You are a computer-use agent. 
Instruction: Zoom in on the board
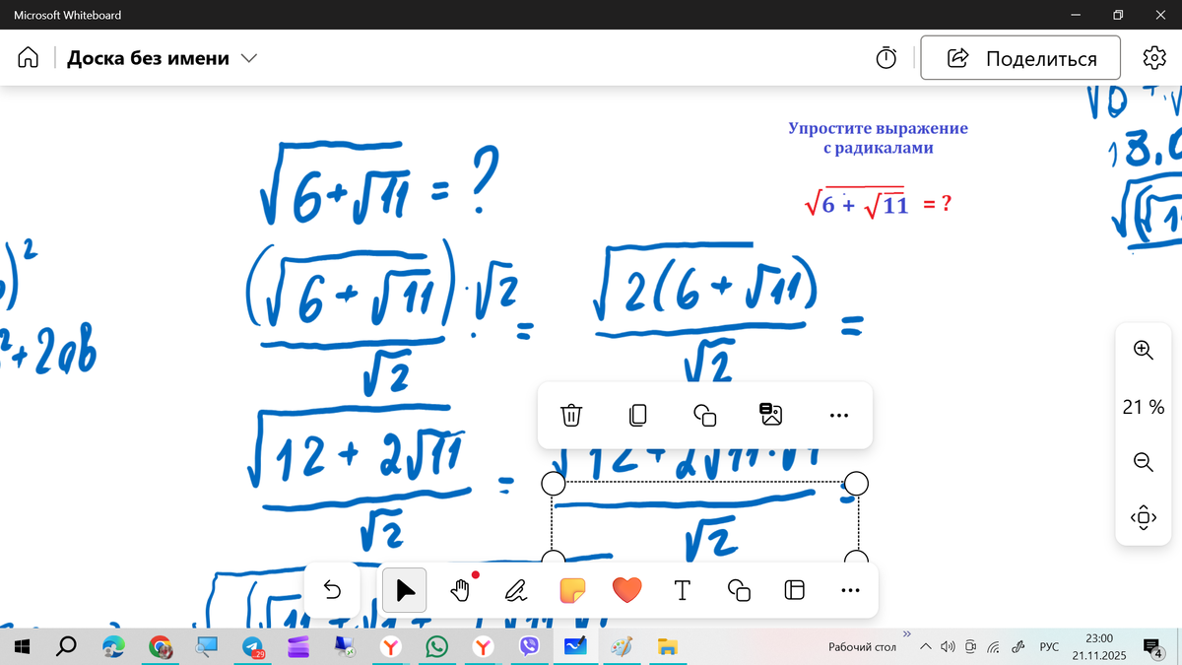click(1143, 349)
